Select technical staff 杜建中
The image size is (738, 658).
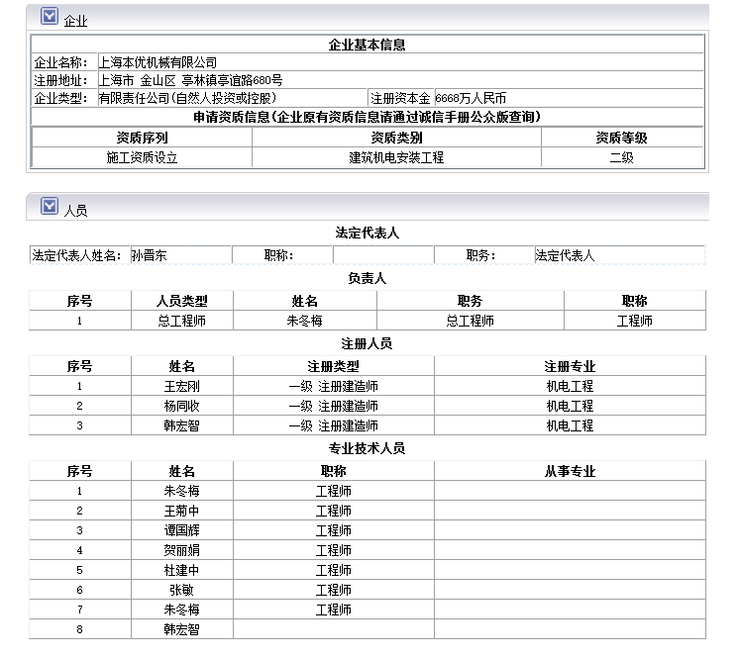[181, 570]
